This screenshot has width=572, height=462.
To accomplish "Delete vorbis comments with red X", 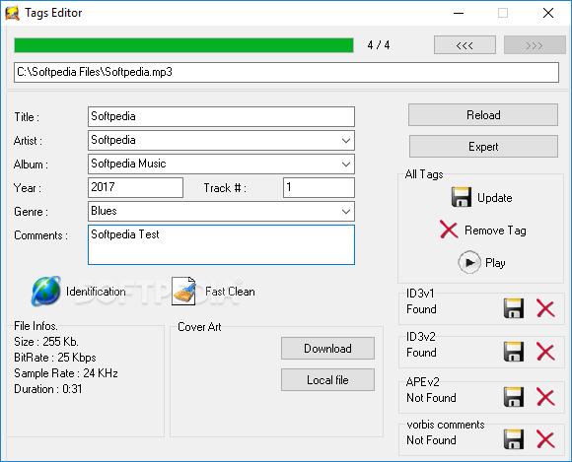I will point(545,439).
